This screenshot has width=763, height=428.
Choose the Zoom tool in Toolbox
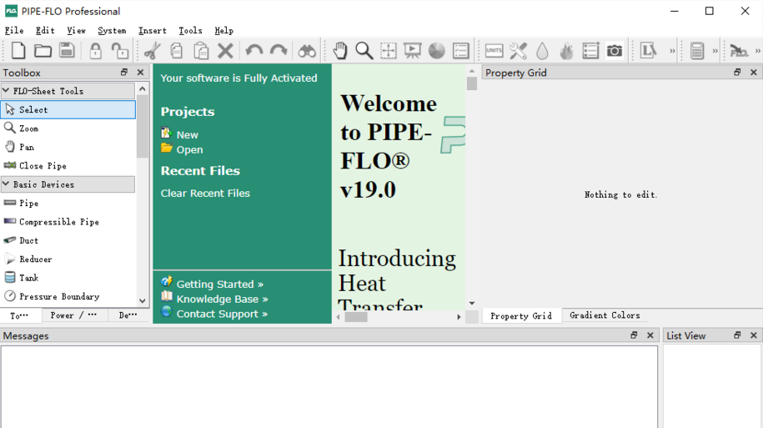68,128
